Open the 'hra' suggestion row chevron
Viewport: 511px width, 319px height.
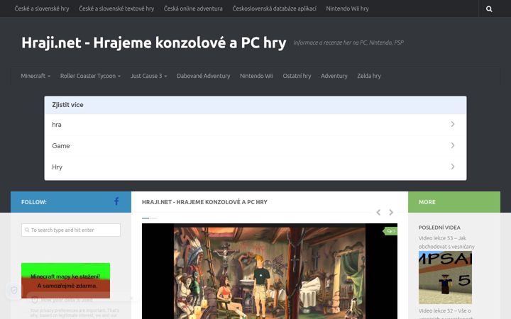pyautogui.click(x=453, y=124)
